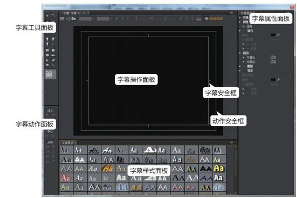Toggle the 填充 fill checkbox
Image resolution: width=297 pixels, height=198 pixels.
coord(245,30)
